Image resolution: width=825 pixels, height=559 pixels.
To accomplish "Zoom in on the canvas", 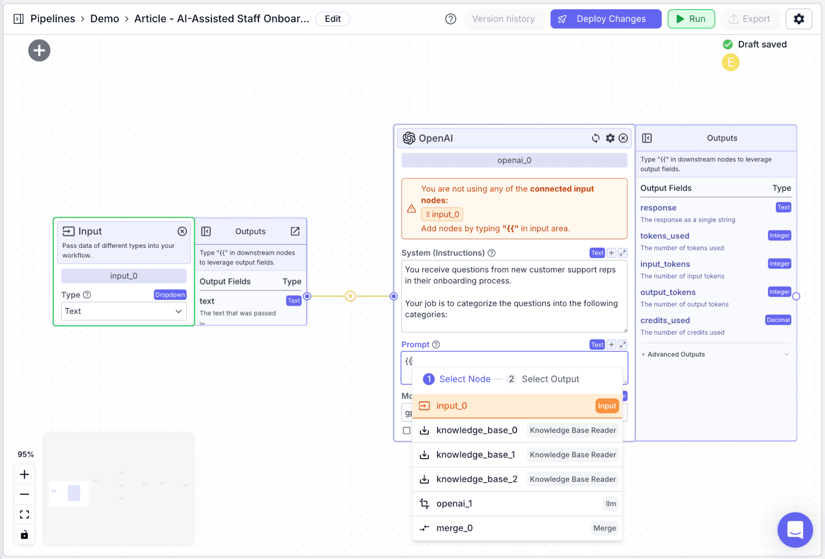I will coord(24,475).
